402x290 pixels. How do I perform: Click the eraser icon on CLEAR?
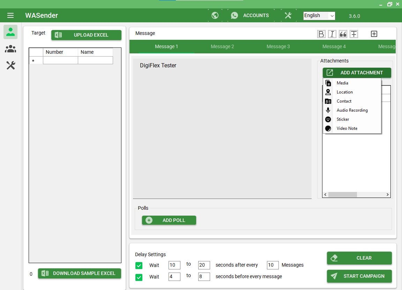[x=334, y=258]
